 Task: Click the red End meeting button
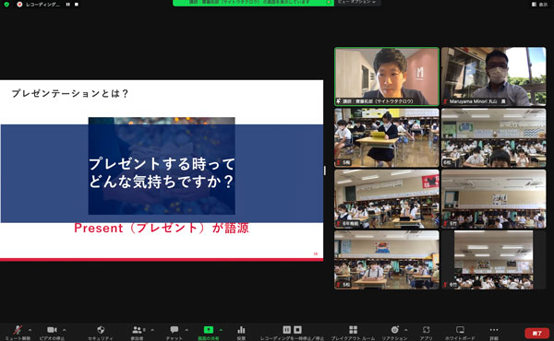pyautogui.click(x=537, y=333)
